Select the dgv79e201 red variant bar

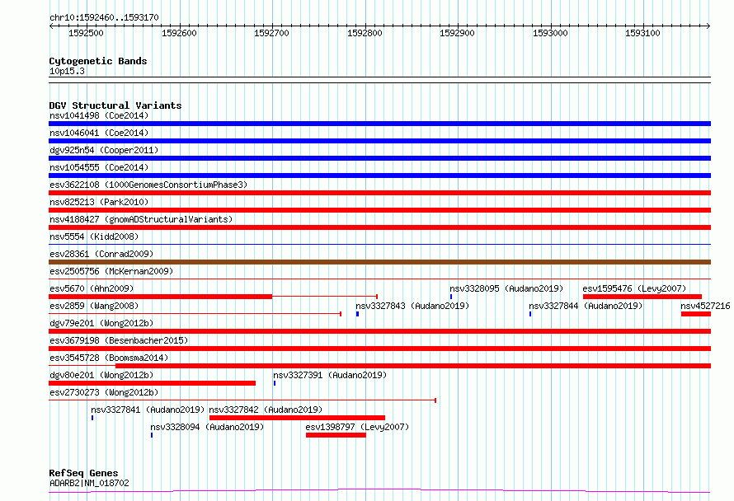379,331
